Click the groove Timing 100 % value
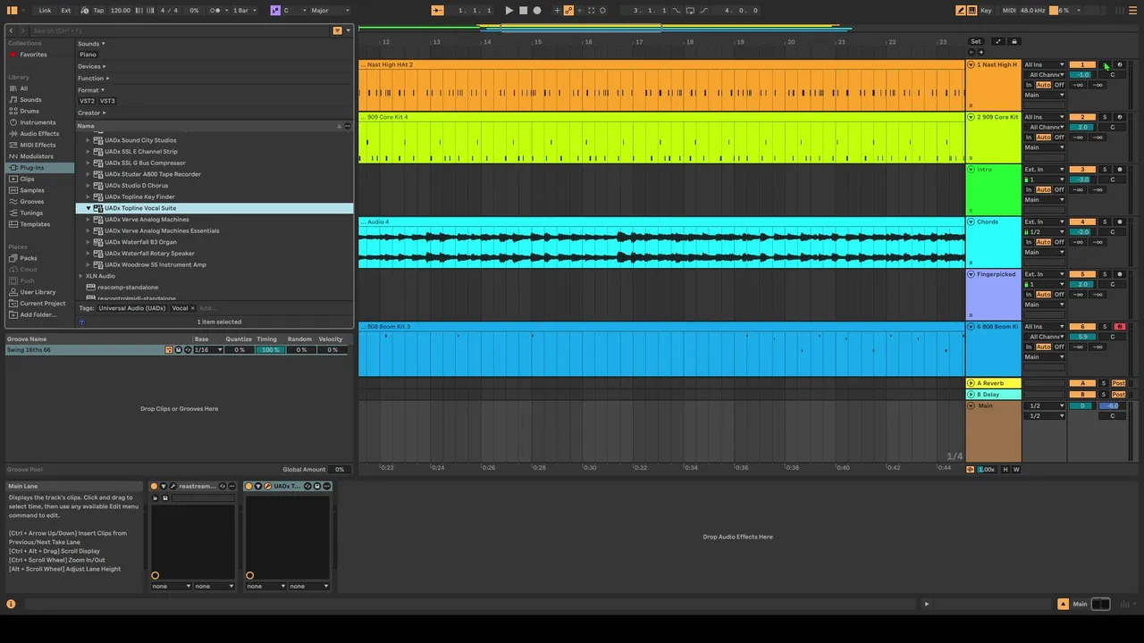The image size is (1144, 643). 269,350
